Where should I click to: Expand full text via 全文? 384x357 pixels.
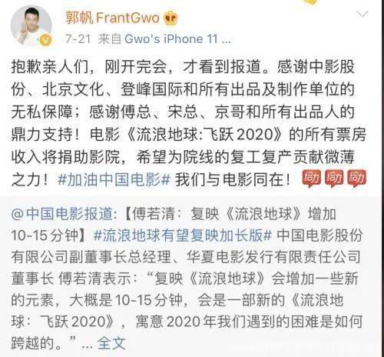click(x=111, y=343)
